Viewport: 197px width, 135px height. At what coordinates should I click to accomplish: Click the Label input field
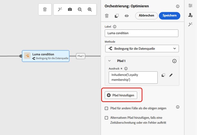pos(142,33)
